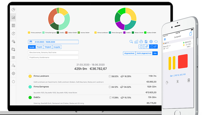Viewport: 202px width, 115px height.
Task: Open the pie chart dashboard sidebar icon
Action: tap(13, 10)
